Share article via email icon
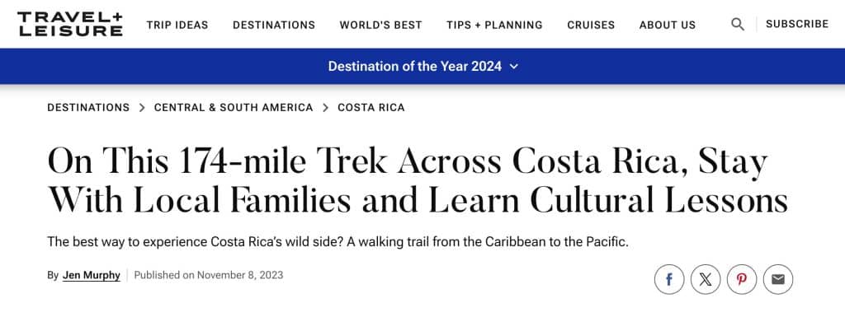 (x=777, y=279)
